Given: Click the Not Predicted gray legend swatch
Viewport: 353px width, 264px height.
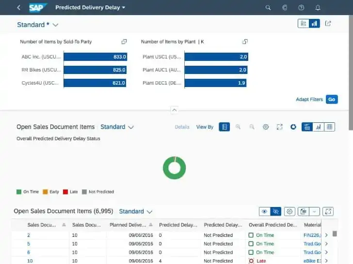Looking at the screenshot, I should pyautogui.click(x=84, y=191).
